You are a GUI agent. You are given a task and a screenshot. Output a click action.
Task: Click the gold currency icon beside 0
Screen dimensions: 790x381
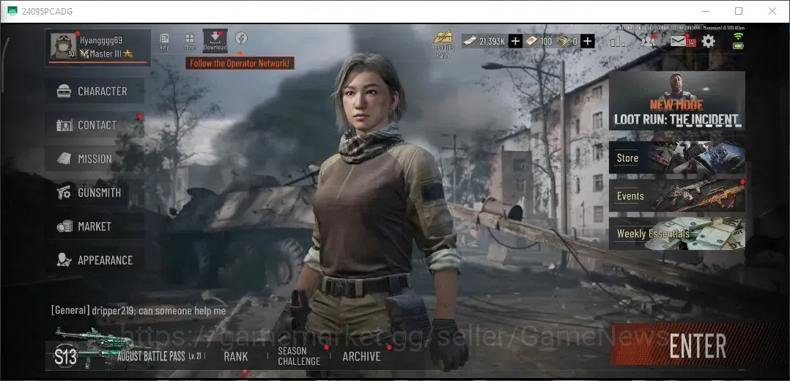564,41
